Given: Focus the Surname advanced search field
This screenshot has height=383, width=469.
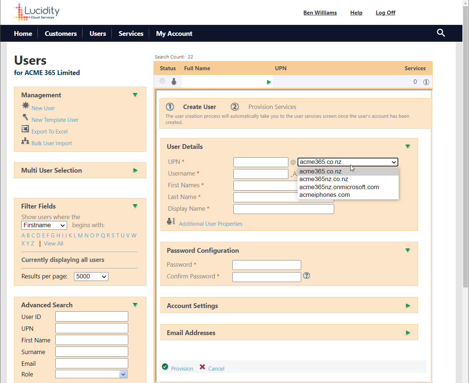Looking at the screenshot, I should 92,352.
